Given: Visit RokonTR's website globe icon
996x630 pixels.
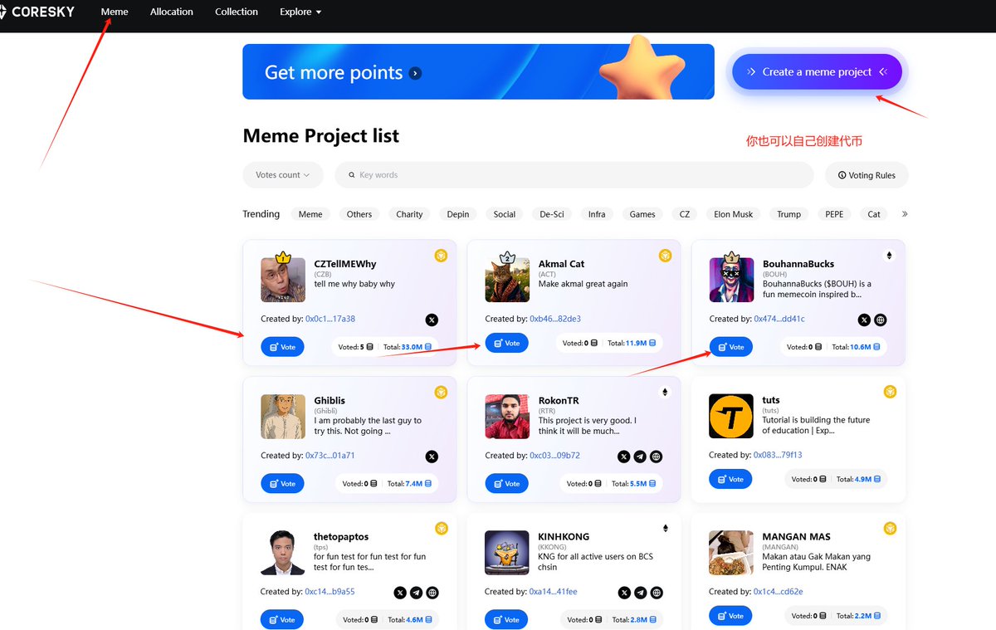Looking at the screenshot, I should click(657, 457).
